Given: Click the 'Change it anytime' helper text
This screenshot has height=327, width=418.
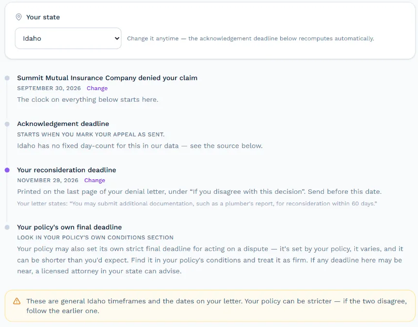Looking at the screenshot, I should [250, 38].
